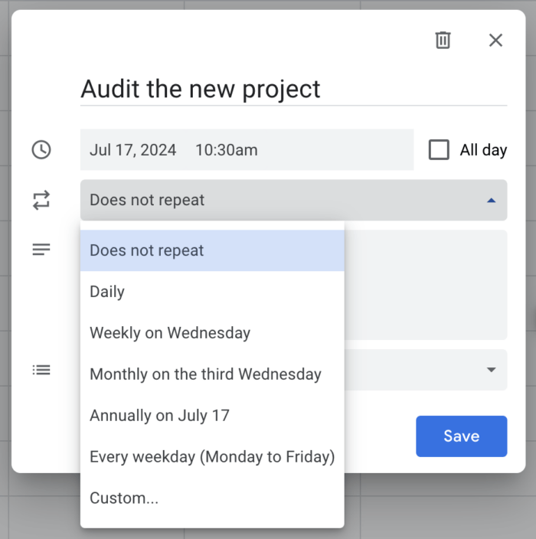Collapse the repeat dropdown arrow
The height and width of the screenshot is (539, 536).
pyautogui.click(x=491, y=201)
